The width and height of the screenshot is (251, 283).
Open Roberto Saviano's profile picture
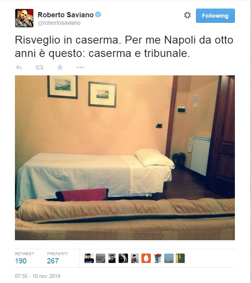tap(24, 18)
